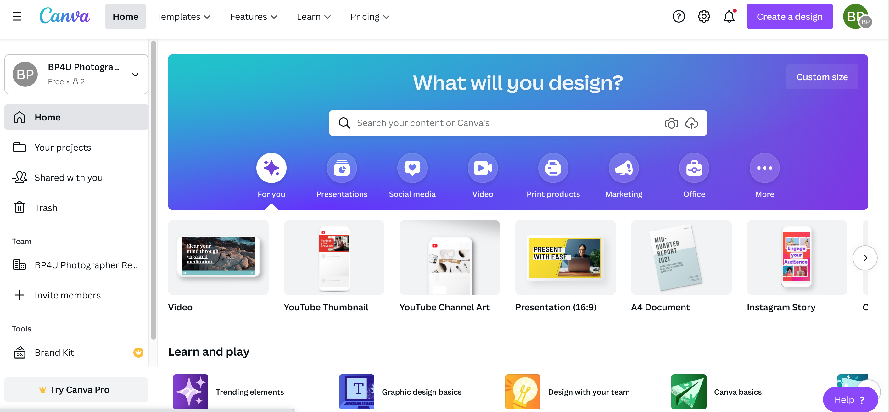Open Design with your team lightbulb icon

click(523, 392)
